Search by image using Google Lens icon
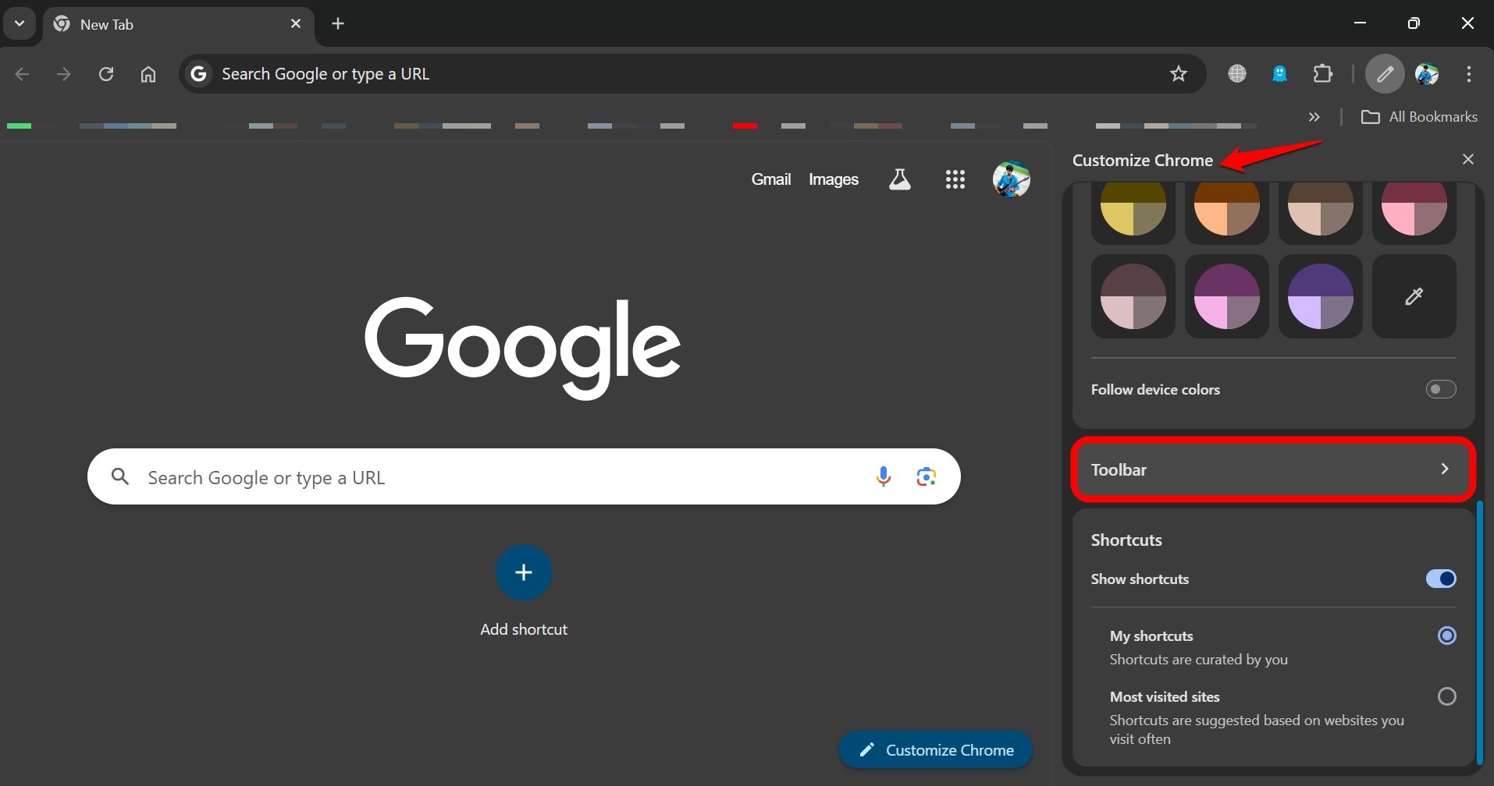 926,476
